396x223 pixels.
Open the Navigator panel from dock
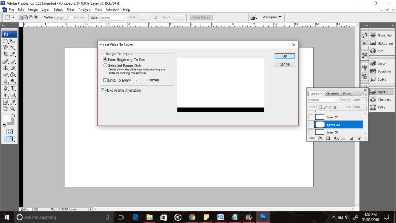pos(382,35)
